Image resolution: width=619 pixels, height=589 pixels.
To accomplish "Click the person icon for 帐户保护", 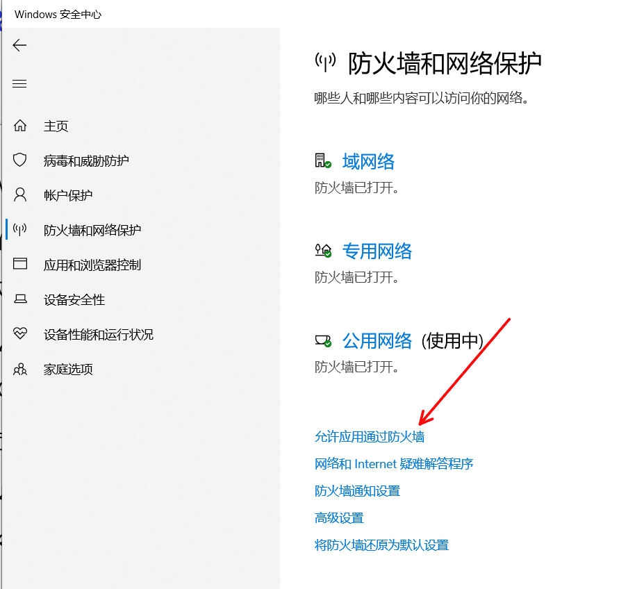I will [20, 194].
